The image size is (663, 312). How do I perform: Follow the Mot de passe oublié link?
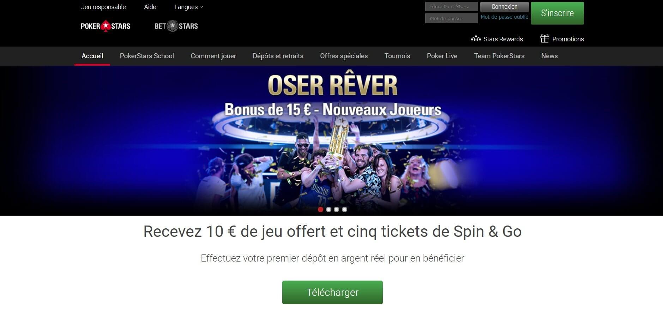(505, 17)
